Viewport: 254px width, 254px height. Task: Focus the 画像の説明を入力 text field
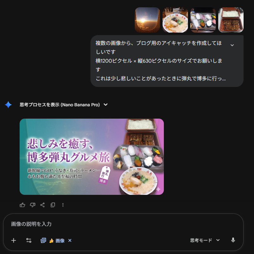123,224
